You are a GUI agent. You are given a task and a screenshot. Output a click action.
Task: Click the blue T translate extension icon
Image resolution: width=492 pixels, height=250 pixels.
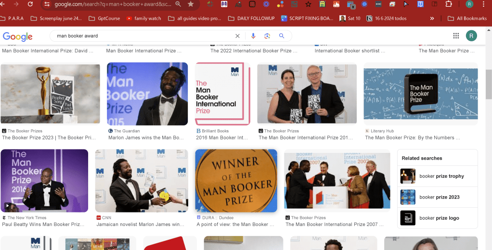(x=420, y=4)
